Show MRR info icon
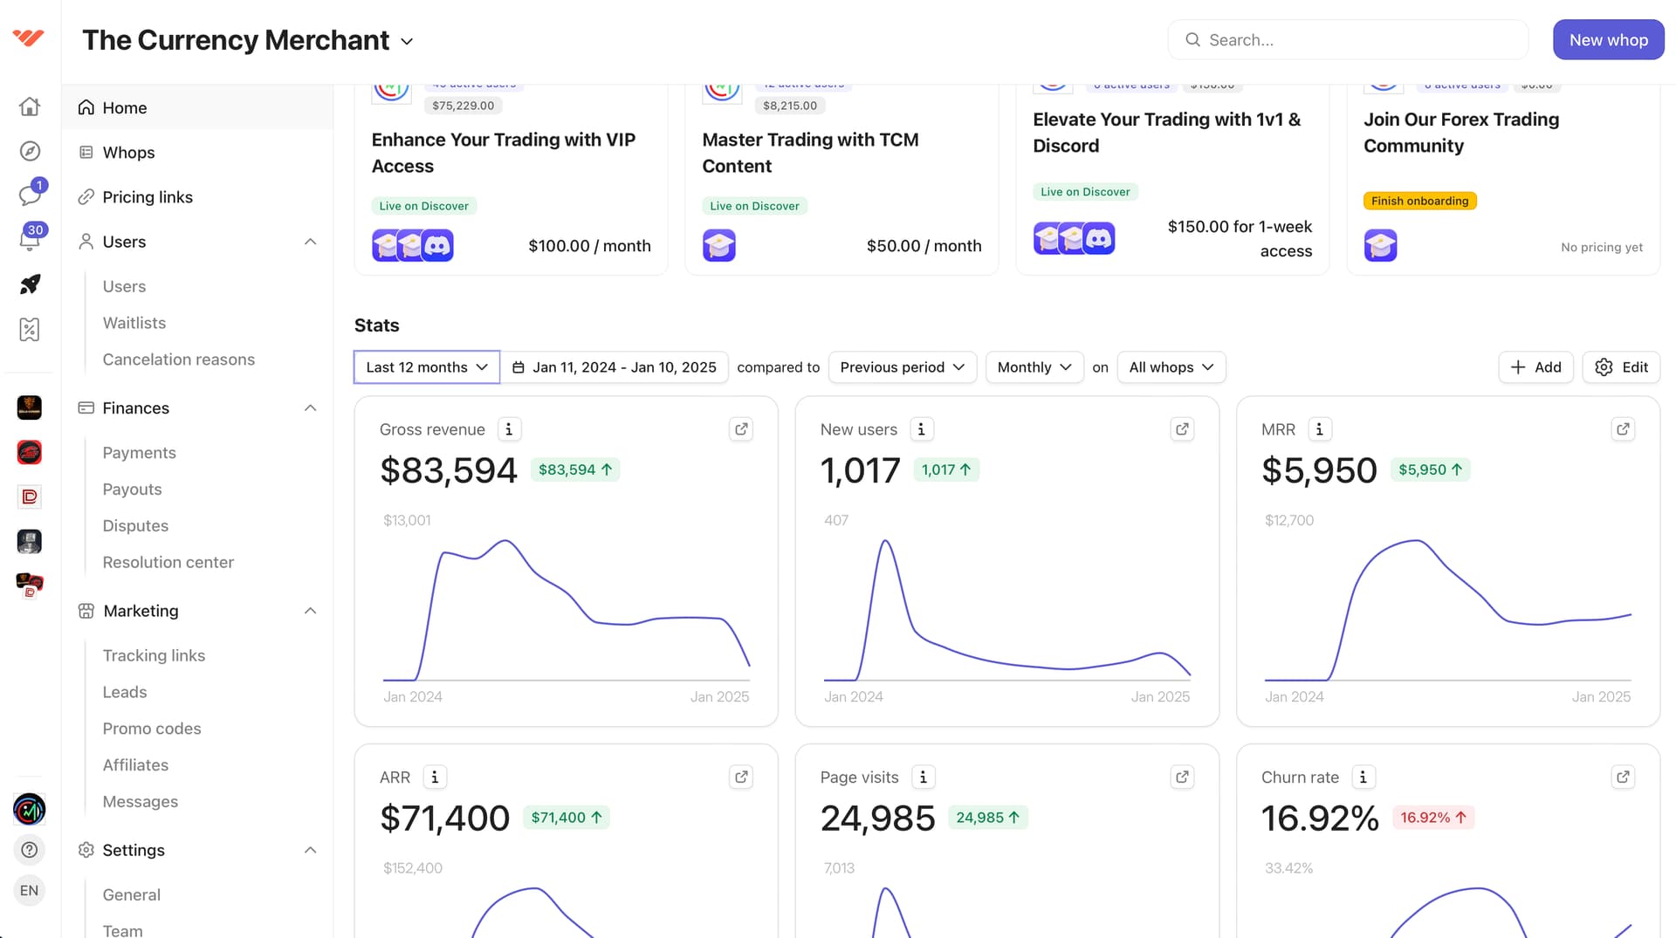This screenshot has height=938, width=1676. click(1319, 429)
